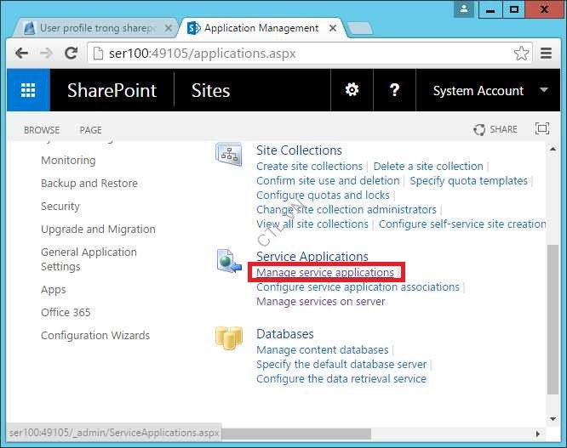Viewport: 567px width, 448px height.
Task: Click the vertical scrollbar up arrow
Action: tap(553, 149)
